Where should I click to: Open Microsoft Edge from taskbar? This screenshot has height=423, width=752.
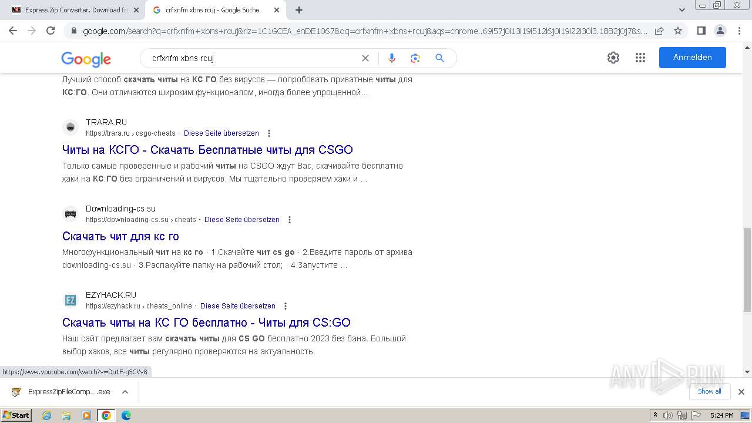pos(126,415)
